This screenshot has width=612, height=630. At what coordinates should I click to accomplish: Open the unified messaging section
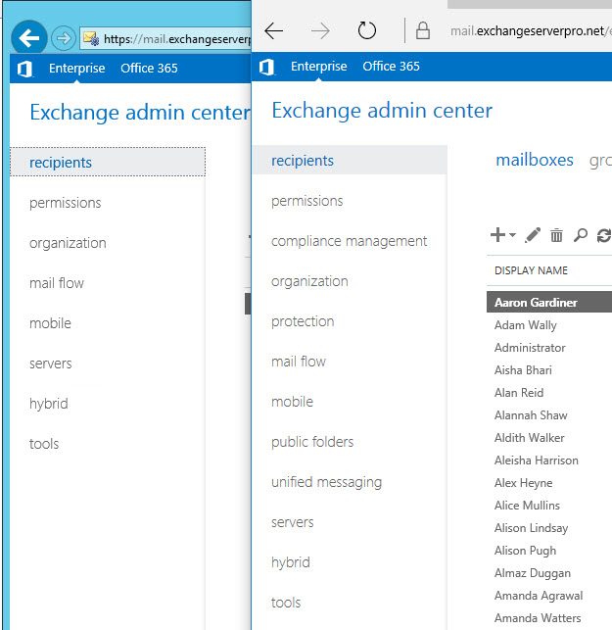[x=326, y=482]
